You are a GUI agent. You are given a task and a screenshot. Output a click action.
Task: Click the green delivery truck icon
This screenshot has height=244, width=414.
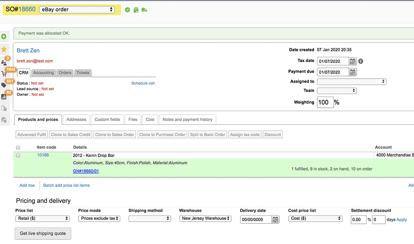(144, 10)
